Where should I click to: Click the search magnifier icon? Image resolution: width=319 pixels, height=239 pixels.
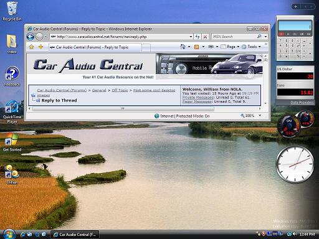coord(259,37)
